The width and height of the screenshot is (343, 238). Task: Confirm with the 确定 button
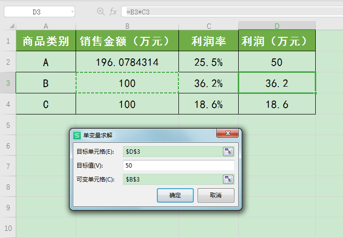[175, 195]
